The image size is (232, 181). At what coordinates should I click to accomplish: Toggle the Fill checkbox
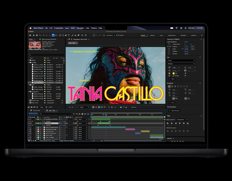tap(169, 73)
